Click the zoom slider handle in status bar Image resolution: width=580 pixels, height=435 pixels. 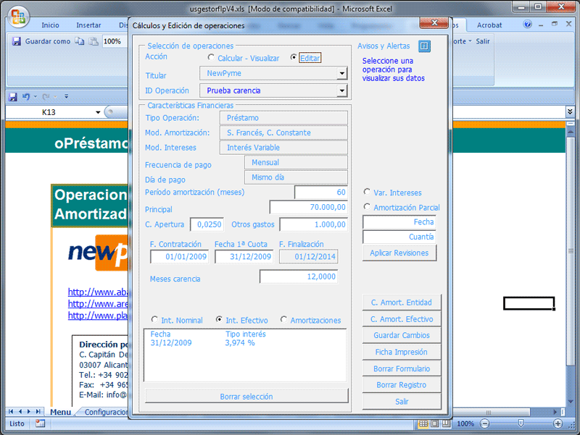521,423
